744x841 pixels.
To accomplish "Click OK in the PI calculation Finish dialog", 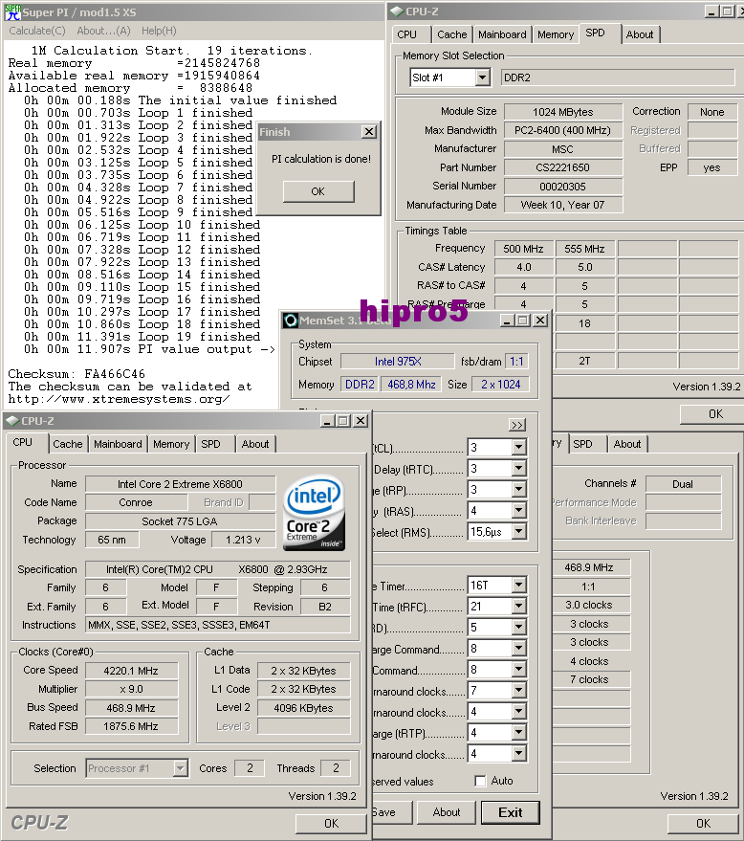I will [x=318, y=191].
